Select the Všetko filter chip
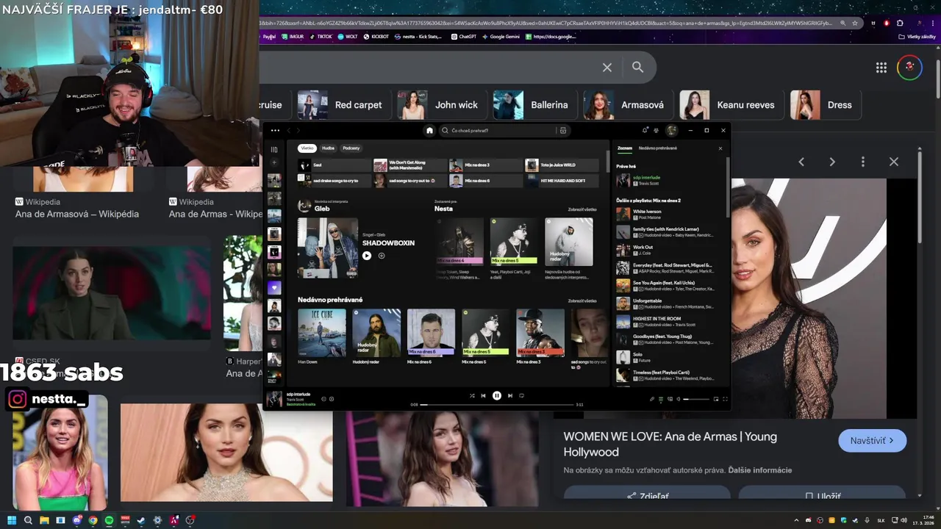The width and height of the screenshot is (941, 529). (x=307, y=148)
